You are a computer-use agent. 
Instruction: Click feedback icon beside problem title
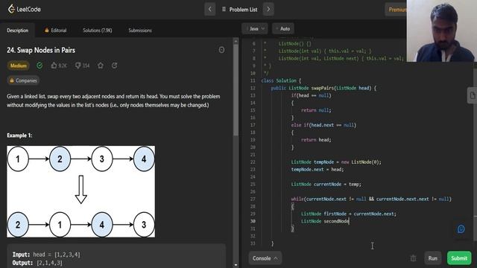pyautogui.click(x=222, y=50)
